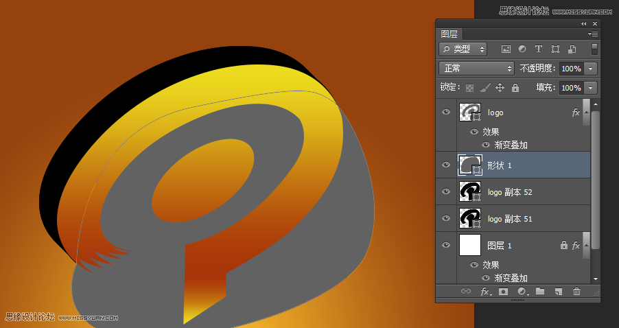
Task: Select the 形状 1 layer thumbnail
Action: click(470, 165)
